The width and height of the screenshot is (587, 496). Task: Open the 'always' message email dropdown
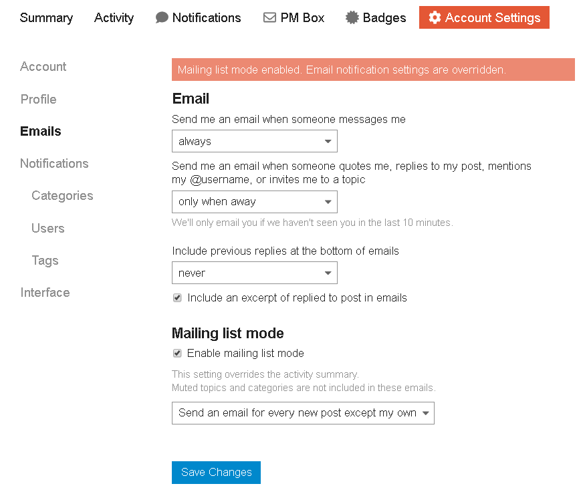(254, 142)
